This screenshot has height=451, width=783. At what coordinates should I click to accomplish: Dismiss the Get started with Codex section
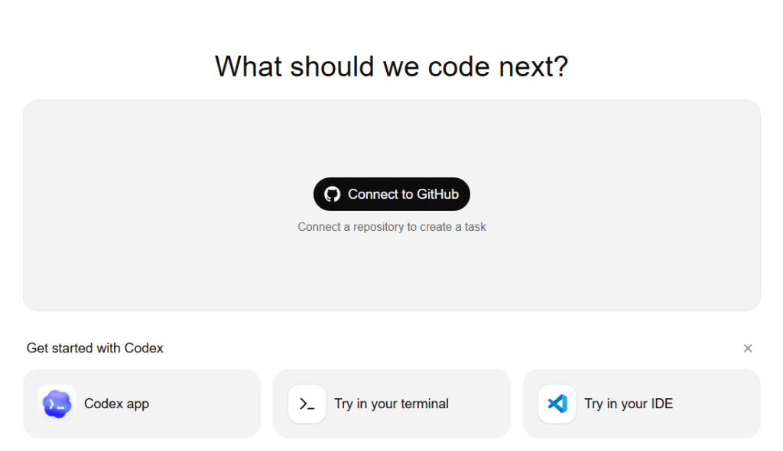748,349
